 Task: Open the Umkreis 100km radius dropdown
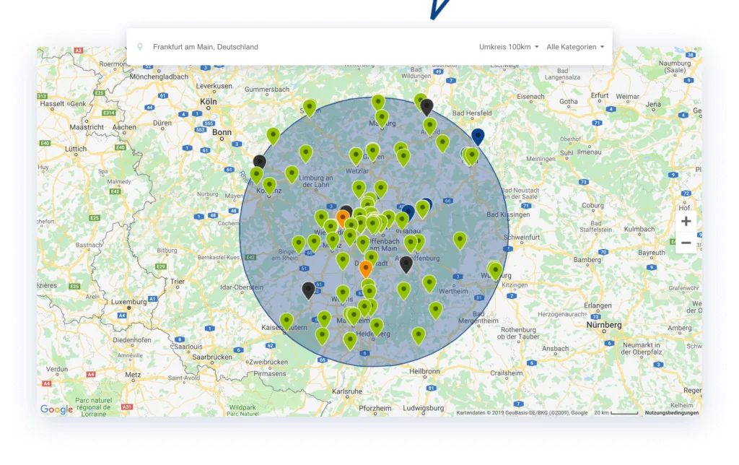(x=509, y=47)
